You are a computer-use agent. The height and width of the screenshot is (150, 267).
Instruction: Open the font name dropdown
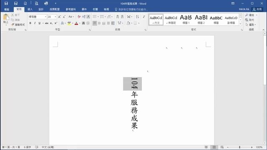click(45, 17)
